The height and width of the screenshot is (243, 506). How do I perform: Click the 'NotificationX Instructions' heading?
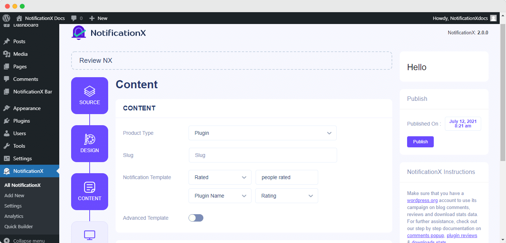pyautogui.click(x=441, y=172)
